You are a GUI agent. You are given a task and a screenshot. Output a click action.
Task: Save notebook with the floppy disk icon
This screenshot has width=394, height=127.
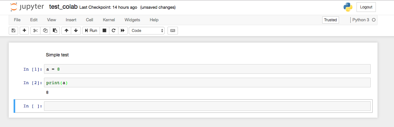(x=13, y=31)
